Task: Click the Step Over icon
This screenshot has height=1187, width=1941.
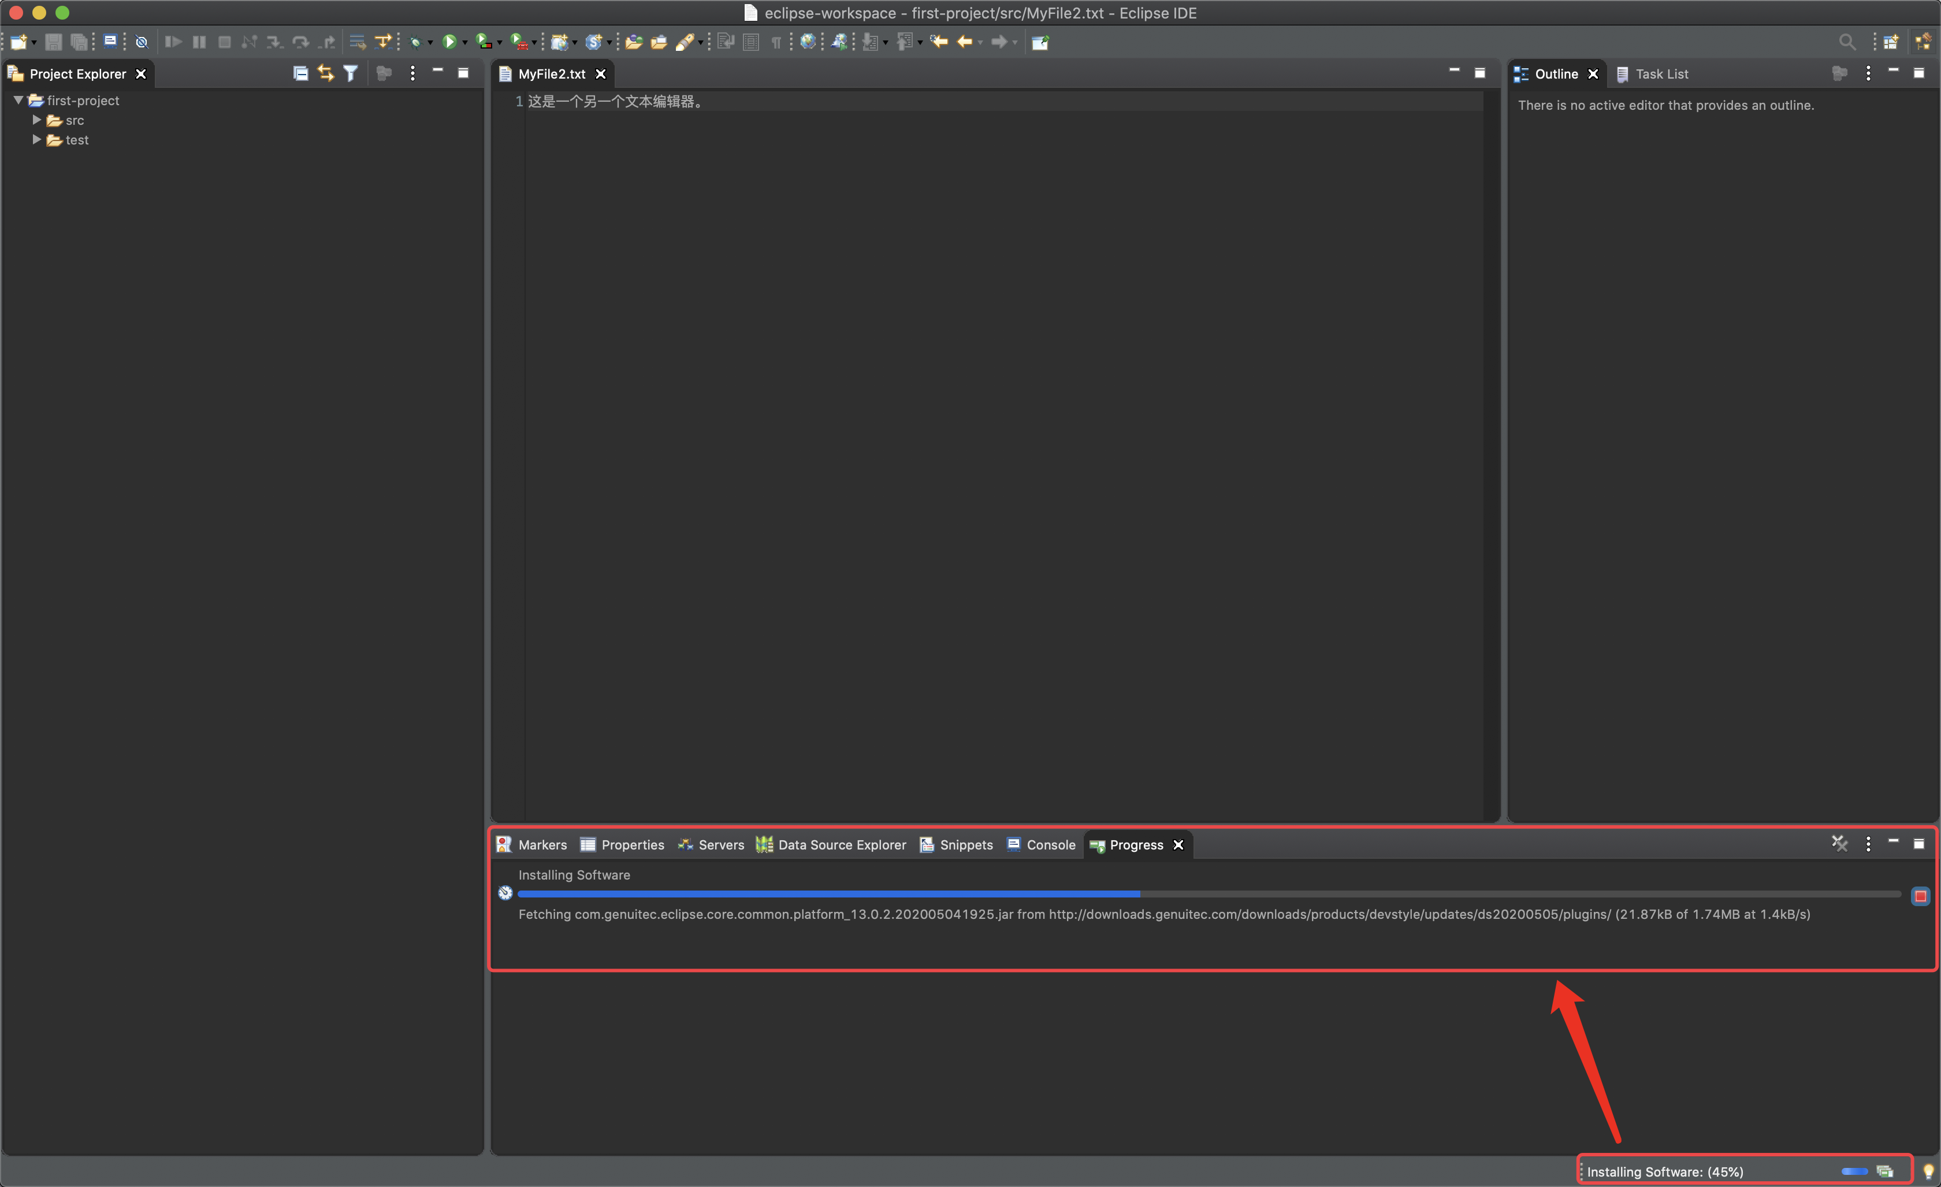Action: pyautogui.click(x=300, y=42)
